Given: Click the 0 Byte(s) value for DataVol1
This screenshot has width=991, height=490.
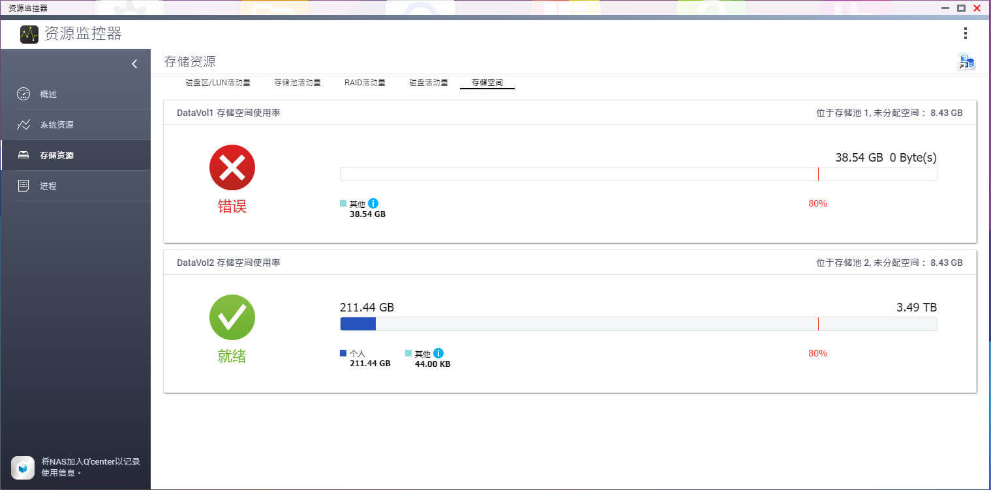Looking at the screenshot, I should (x=913, y=158).
